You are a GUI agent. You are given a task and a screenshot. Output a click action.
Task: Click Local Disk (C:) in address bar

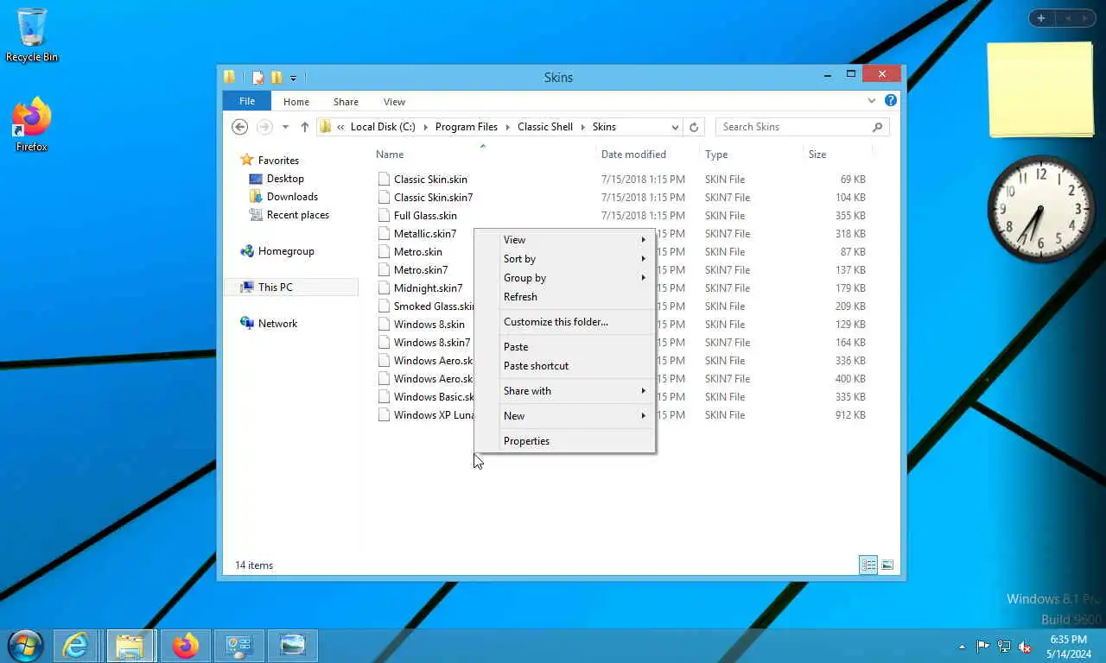(383, 127)
